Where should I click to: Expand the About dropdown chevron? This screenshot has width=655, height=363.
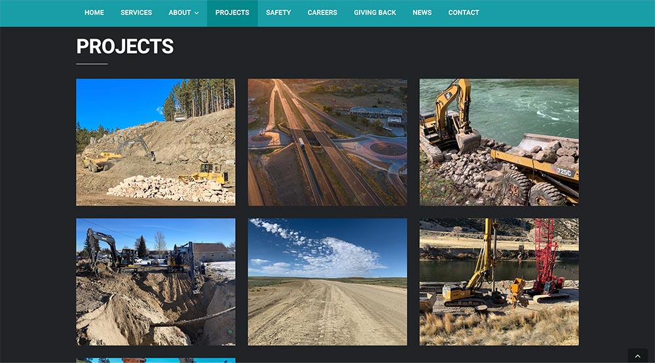[x=196, y=13]
